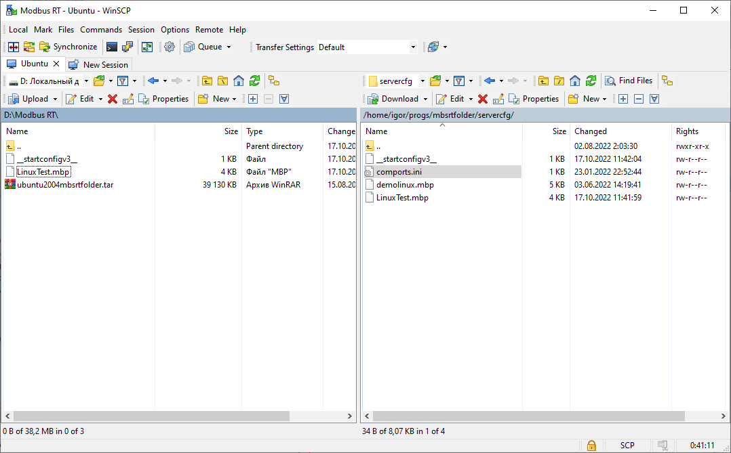Open the local drive D: dropdown
The image size is (731, 453).
point(86,81)
